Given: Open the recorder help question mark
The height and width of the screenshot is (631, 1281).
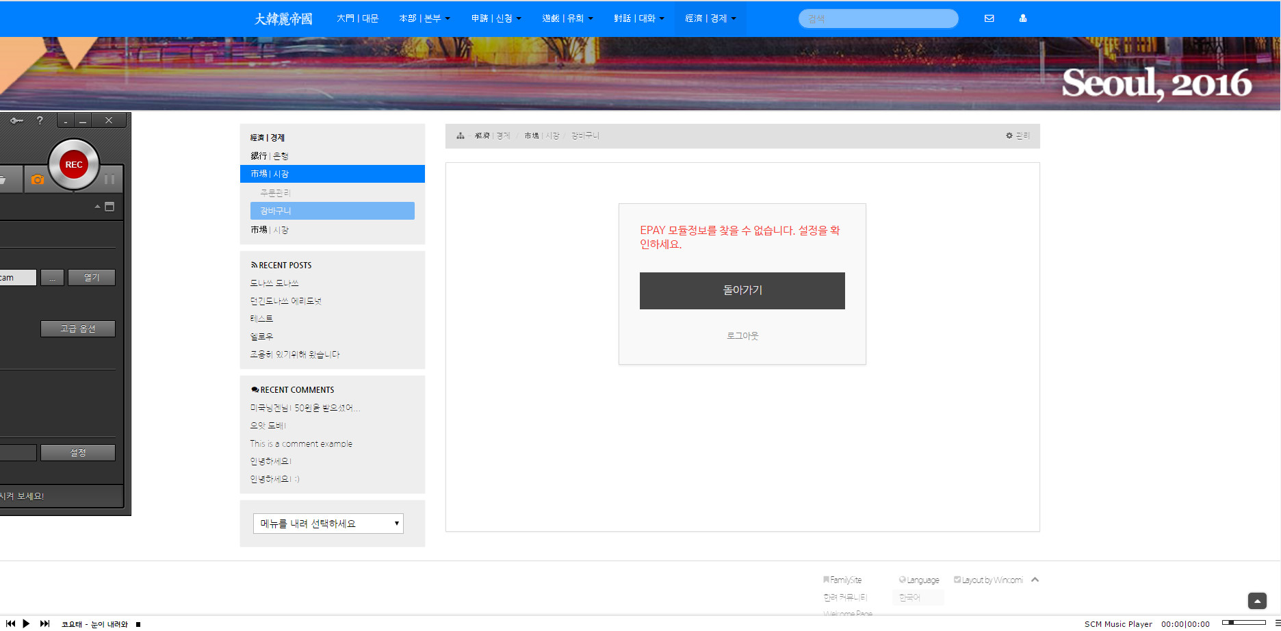Looking at the screenshot, I should coord(40,120).
